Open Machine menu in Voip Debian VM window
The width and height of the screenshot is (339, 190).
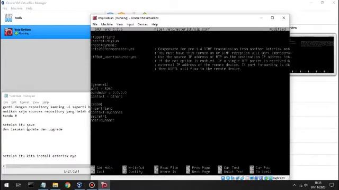tap(107, 24)
